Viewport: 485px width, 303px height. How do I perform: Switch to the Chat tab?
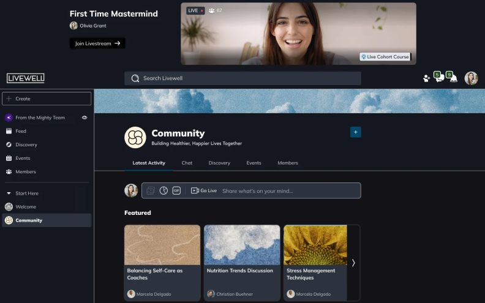click(x=187, y=163)
